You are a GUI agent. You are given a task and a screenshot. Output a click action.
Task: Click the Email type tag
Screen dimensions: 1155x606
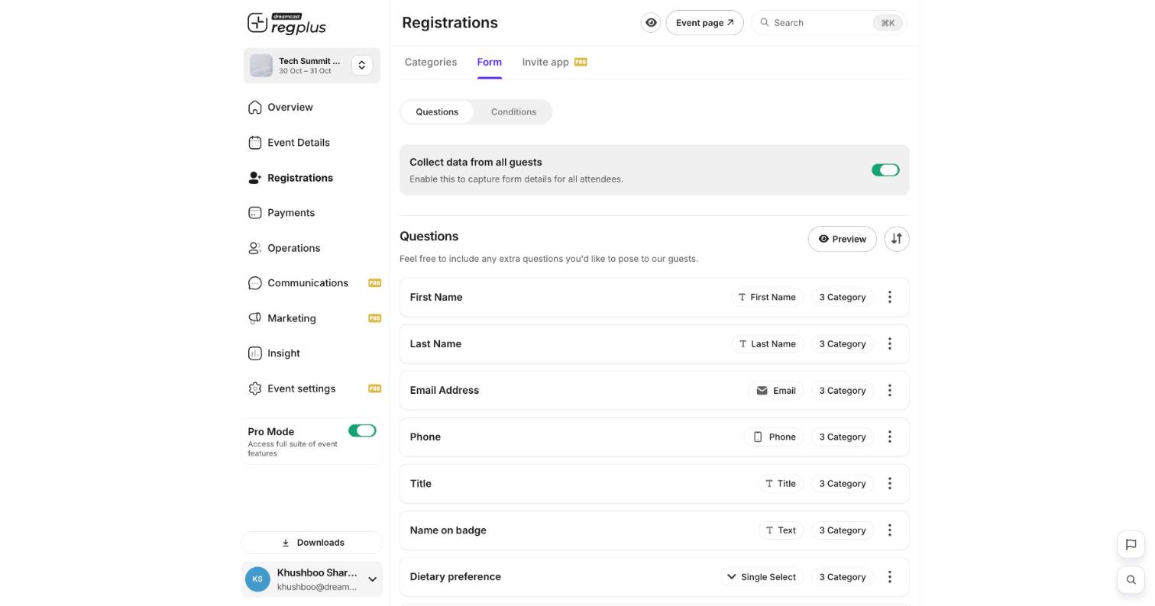tap(775, 390)
